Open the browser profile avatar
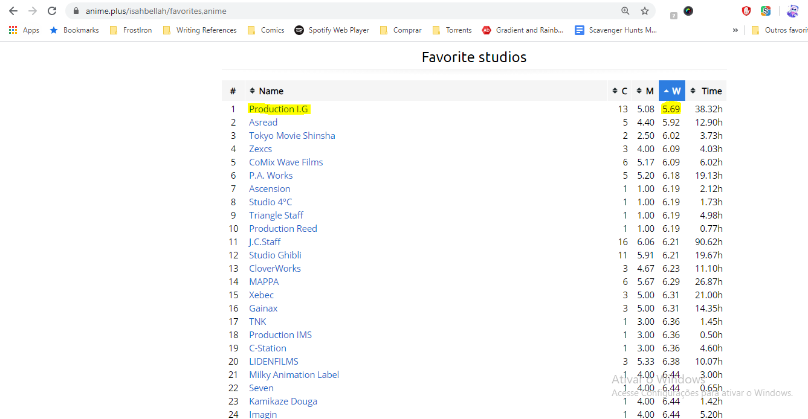This screenshot has height=419, width=808. click(x=792, y=11)
